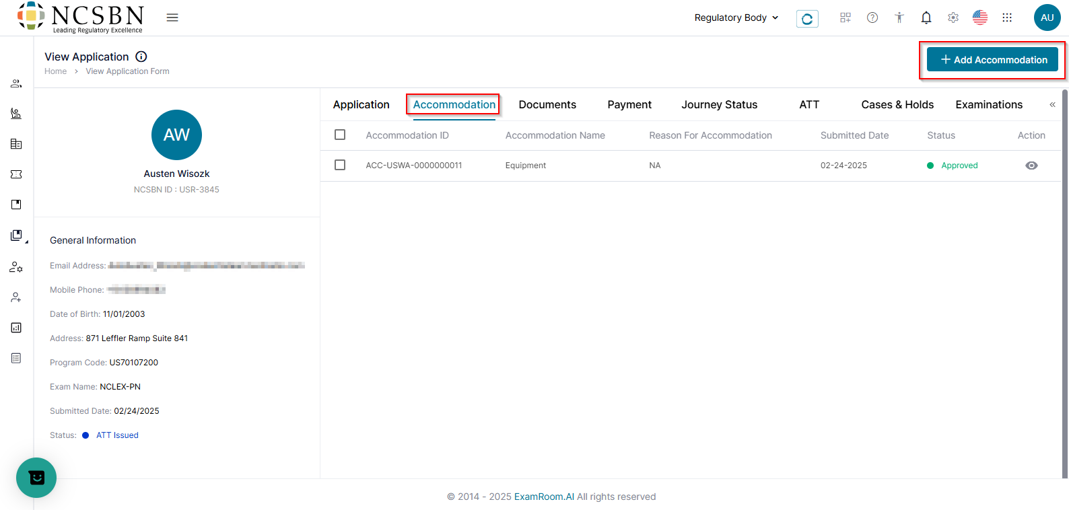Switch to the ATT tab
This screenshot has width=1069, height=510.
click(x=809, y=104)
